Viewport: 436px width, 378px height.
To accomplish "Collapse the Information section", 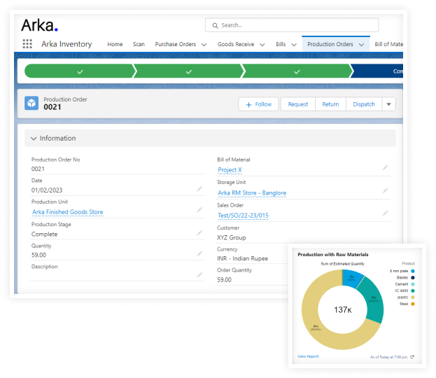I will click(x=33, y=139).
